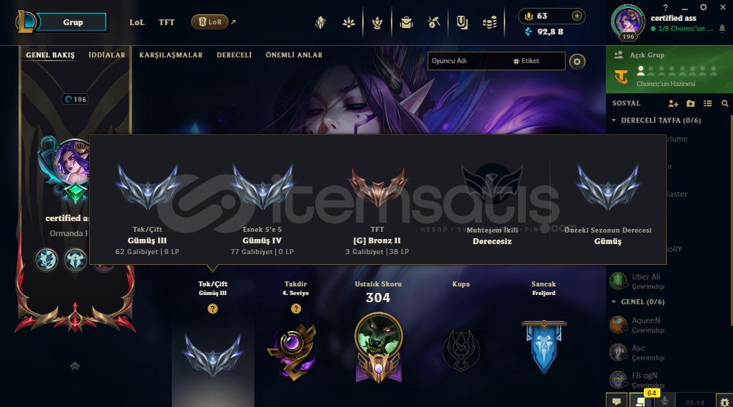The image size is (733, 407).
Task: Select the Ustalık Skoru champion mastery emblem
Action: (x=378, y=347)
